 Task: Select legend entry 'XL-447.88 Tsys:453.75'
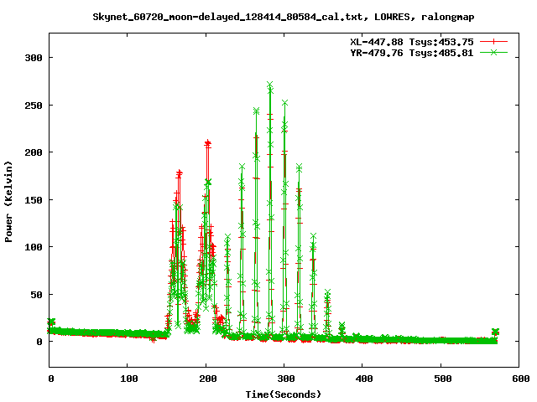click(412, 42)
